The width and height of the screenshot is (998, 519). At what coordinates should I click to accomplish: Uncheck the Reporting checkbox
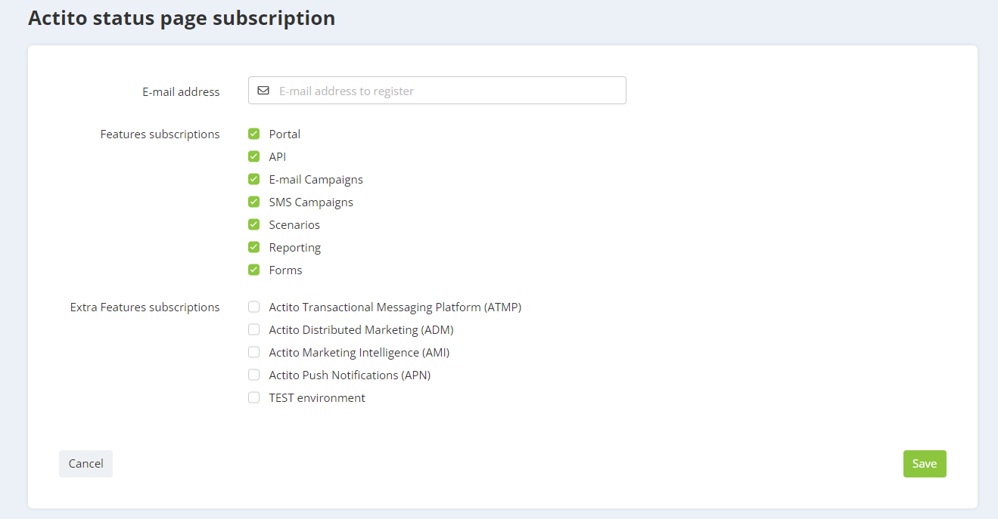pos(254,248)
